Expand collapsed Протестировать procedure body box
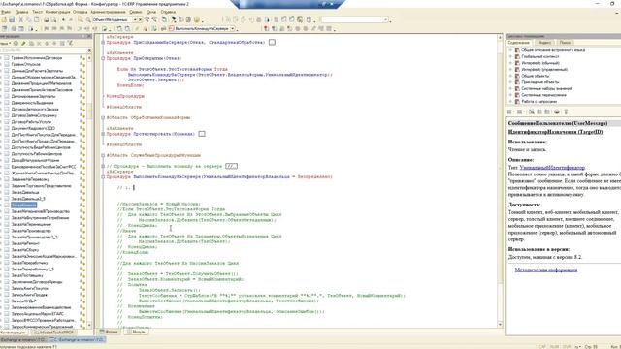This screenshot has width=621, height=349. [x=202, y=134]
